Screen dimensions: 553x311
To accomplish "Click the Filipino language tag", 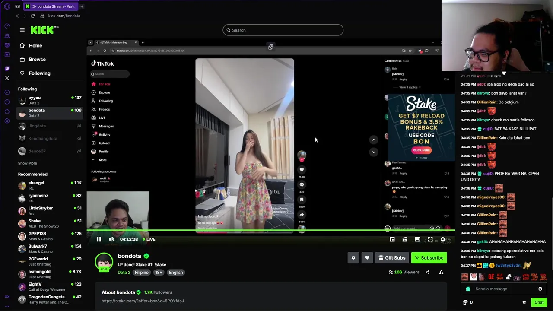I will 141,273.
